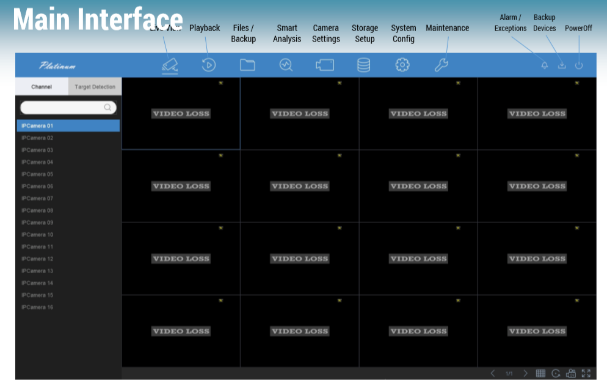
Task: Open Smart Analysis magnifier icon
Action: pyautogui.click(x=286, y=65)
